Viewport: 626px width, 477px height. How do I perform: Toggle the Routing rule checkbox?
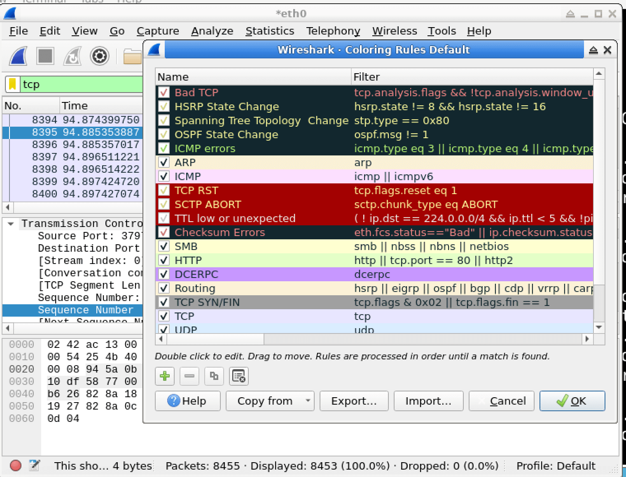[164, 288]
